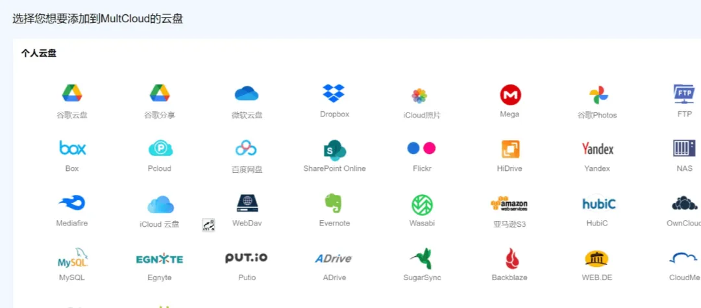
Task: Add the Egnyte logo
Action: tap(160, 259)
